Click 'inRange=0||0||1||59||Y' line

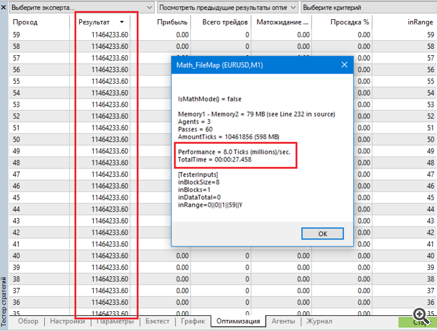coord(210,205)
